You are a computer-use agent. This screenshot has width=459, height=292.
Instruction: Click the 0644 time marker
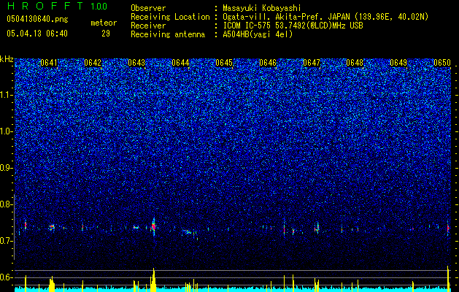(180, 63)
